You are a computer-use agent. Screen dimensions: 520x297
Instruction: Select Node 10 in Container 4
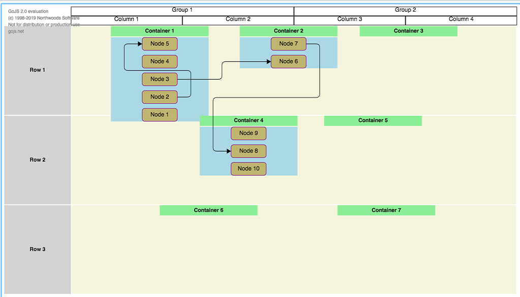point(248,169)
